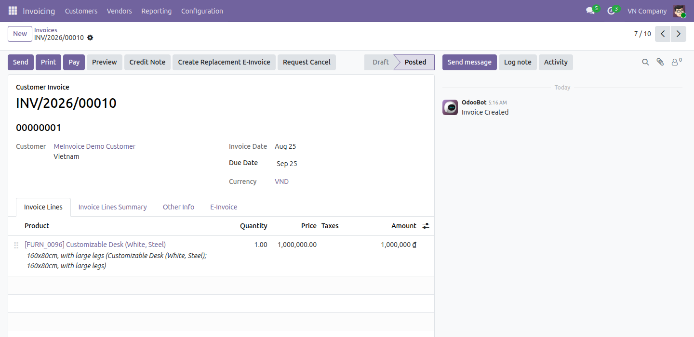The image size is (694, 337).
Task: Click the Price column header
Action: (309, 226)
